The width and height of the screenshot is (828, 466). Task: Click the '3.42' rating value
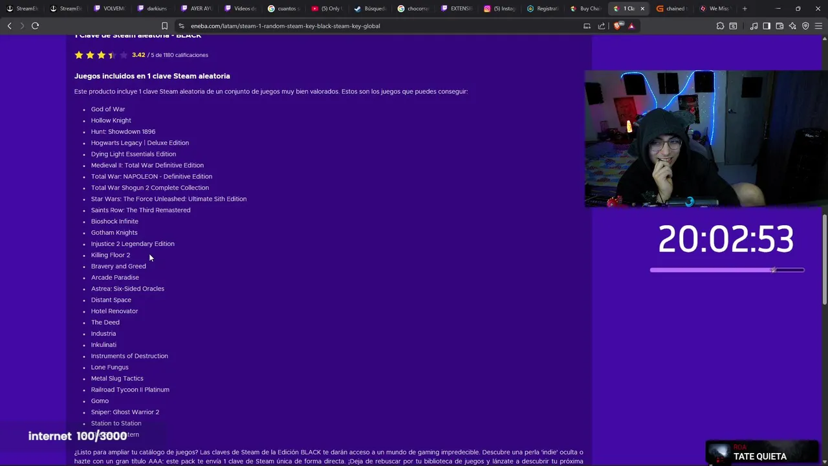(x=138, y=55)
